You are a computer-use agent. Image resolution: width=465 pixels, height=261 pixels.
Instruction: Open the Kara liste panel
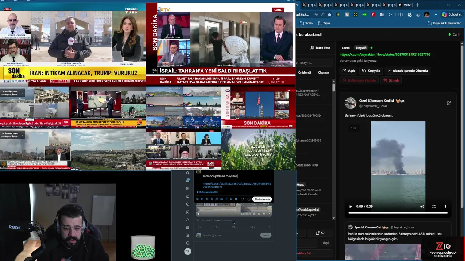[x=320, y=48]
